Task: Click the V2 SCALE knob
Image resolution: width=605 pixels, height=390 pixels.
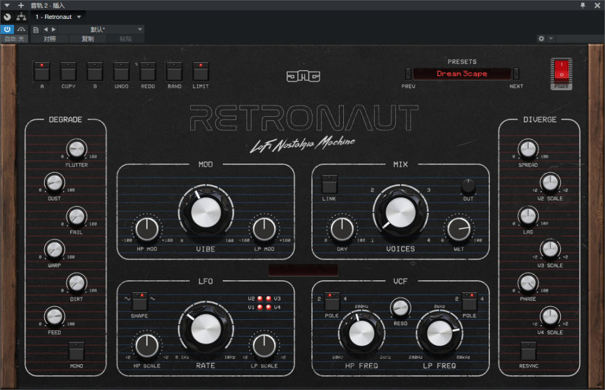Action: click(550, 182)
